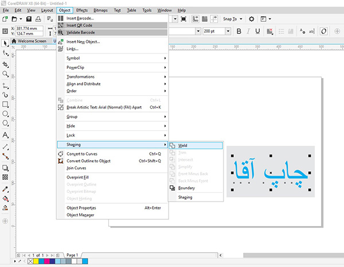The height and width of the screenshot is (267, 344).
Task: Select the Ellipse tool
Action: pos(5,114)
